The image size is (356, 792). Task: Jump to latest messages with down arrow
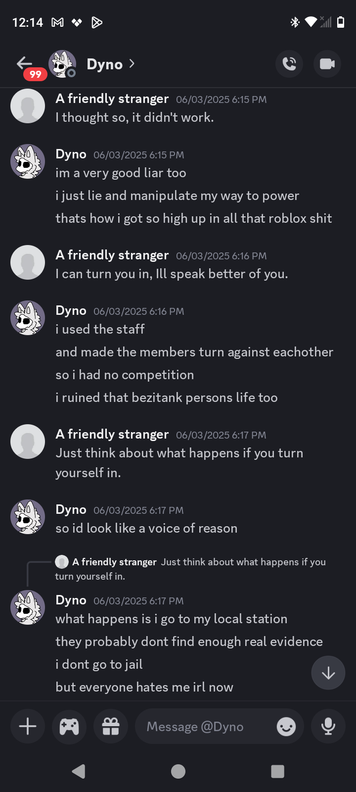pyautogui.click(x=328, y=673)
